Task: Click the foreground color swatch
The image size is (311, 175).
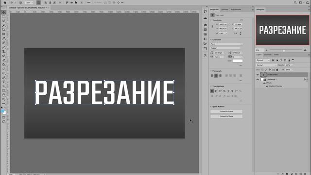Action: click(2, 111)
